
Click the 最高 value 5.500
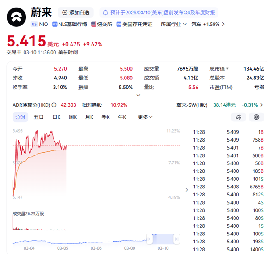click(126, 69)
